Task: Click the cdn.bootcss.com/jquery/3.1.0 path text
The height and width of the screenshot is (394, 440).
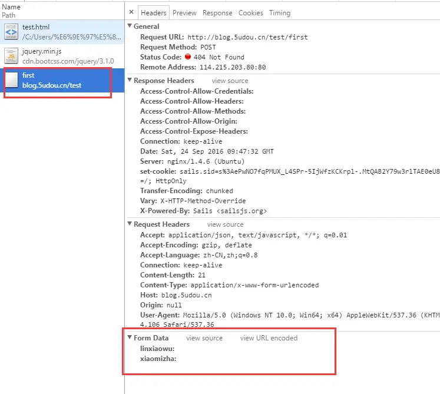Action: pyautogui.click(x=68, y=61)
